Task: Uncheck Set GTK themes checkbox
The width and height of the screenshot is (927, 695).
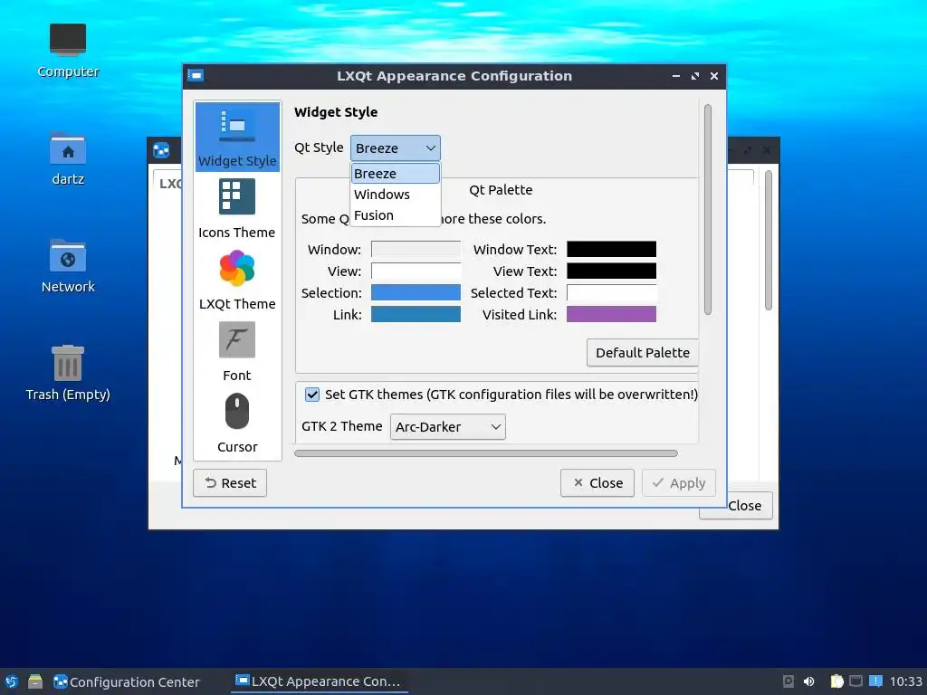Action: [x=312, y=395]
